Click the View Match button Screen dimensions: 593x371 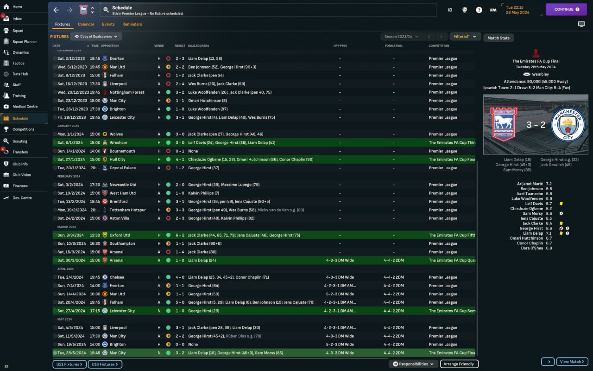tap(572, 362)
